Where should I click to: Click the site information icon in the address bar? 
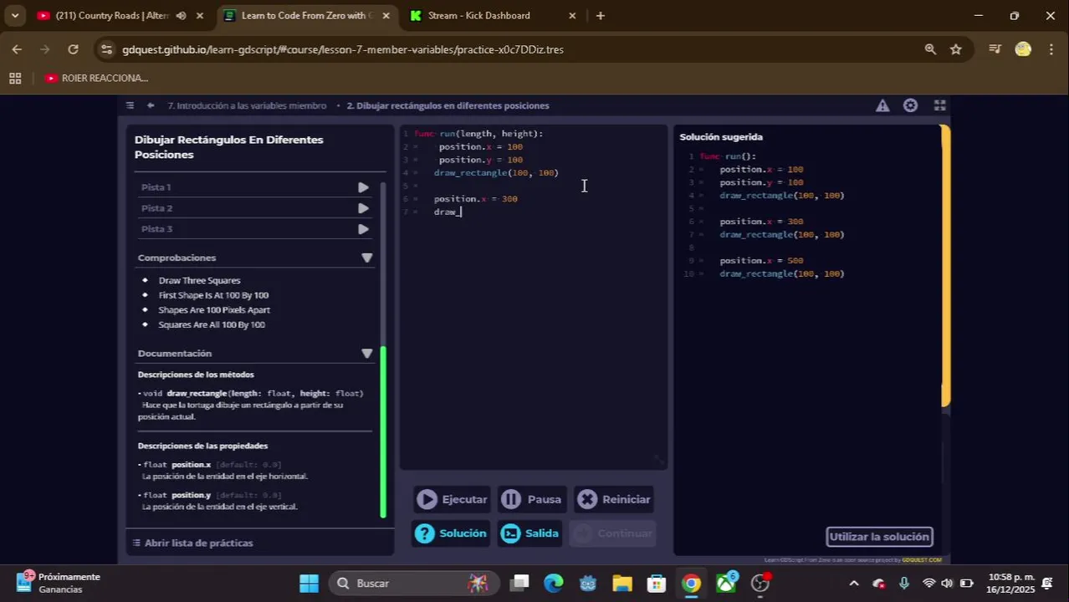[x=106, y=49]
